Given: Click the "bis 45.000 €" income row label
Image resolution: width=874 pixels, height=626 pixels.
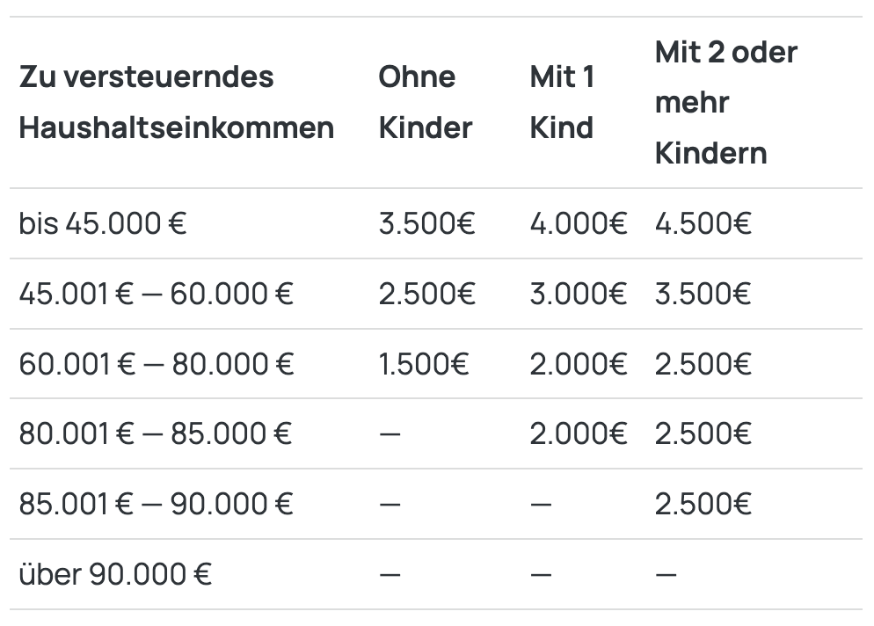Looking at the screenshot, I should point(103,223).
